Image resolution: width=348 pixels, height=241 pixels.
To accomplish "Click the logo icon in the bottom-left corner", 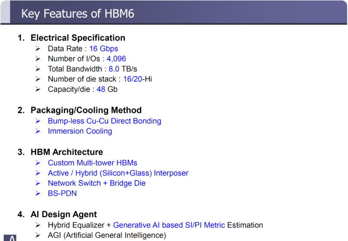I will click(10, 238).
